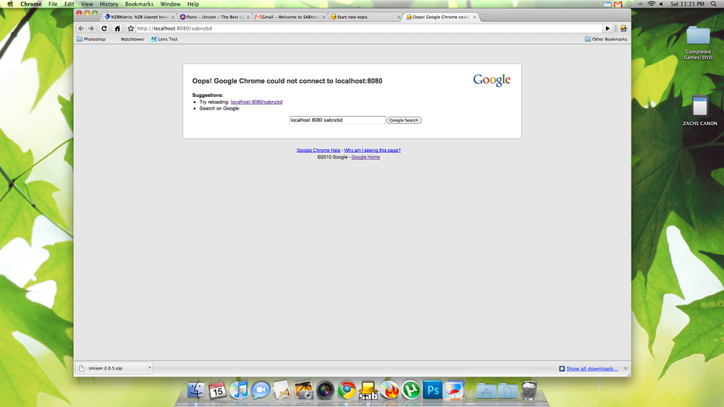Click the localhost:8080/sabnzbd reload link

tap(256, 102)
